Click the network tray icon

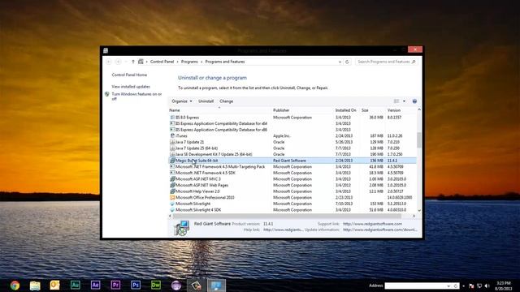pyautogui.click(x=479, y=286)
